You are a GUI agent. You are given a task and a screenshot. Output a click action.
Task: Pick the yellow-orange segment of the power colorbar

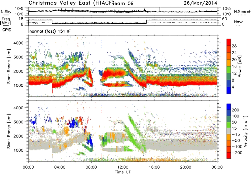[x=229, y=63]
